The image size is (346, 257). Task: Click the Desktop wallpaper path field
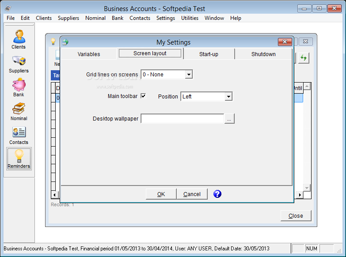(183, 118)
